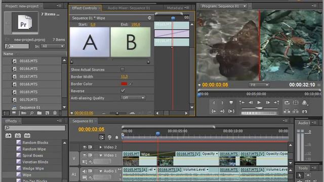
Task: Switch Project panel to Icon View
Action: point(14,113)
